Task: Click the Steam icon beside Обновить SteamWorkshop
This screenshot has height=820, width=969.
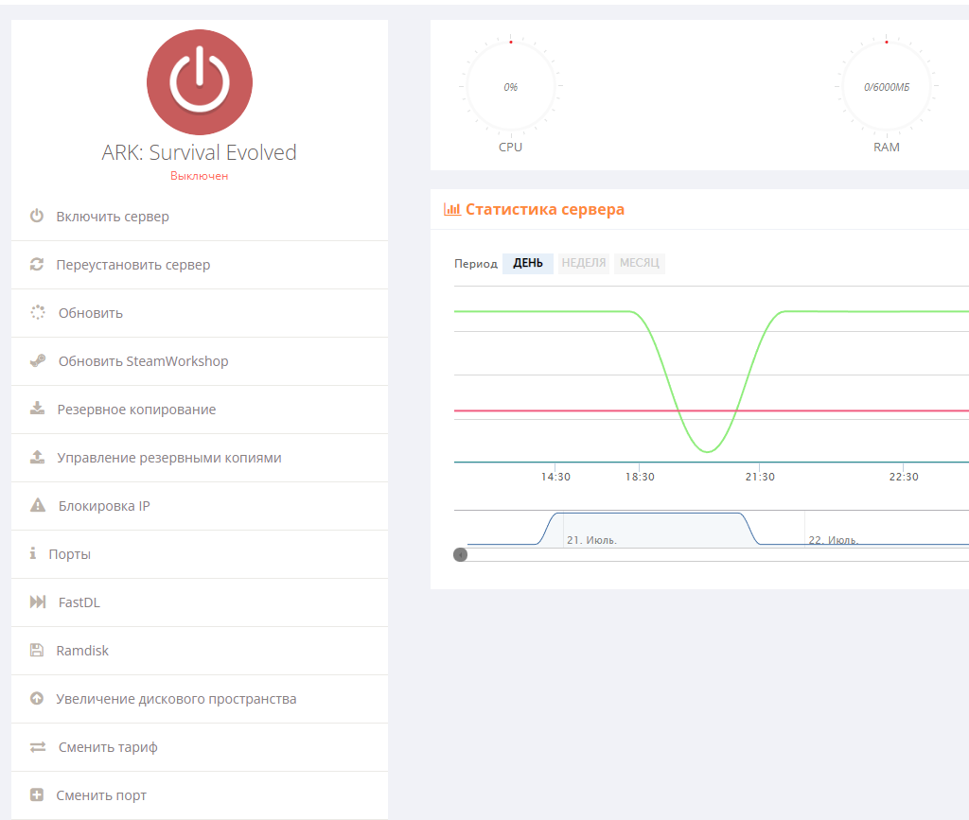Action: tap(38, 360)
